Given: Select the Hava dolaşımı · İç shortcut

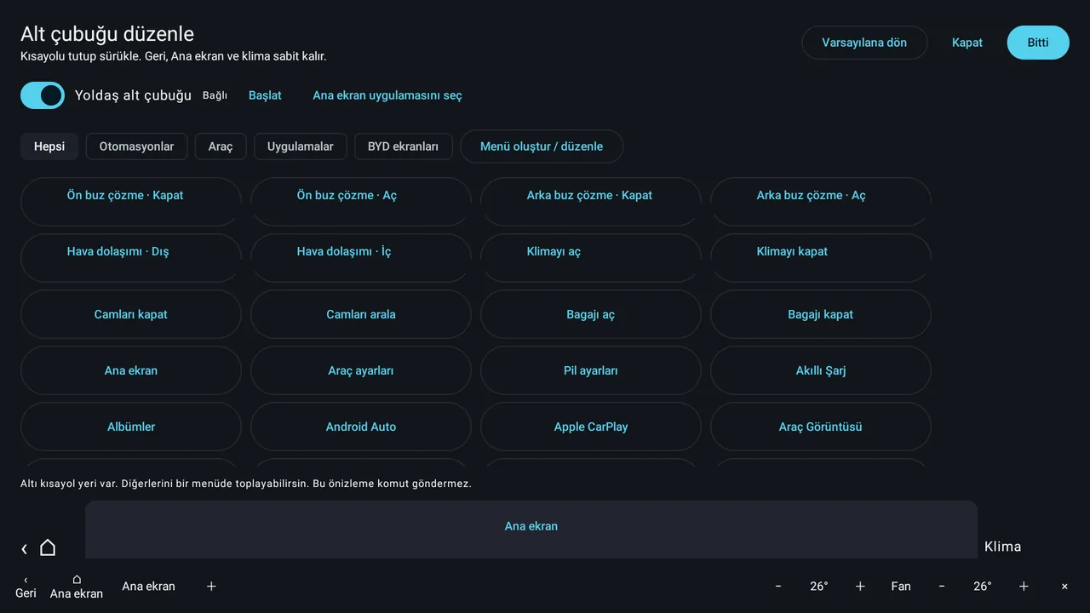Looking at the screenshot, I should pos(361,258).
